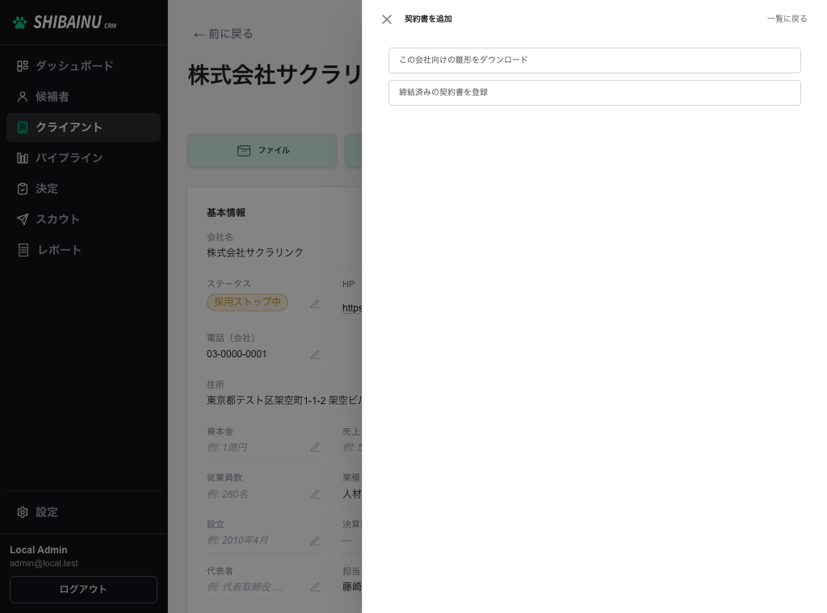
Task: Open 候補者 in sidebar
Action: [83, 97]
